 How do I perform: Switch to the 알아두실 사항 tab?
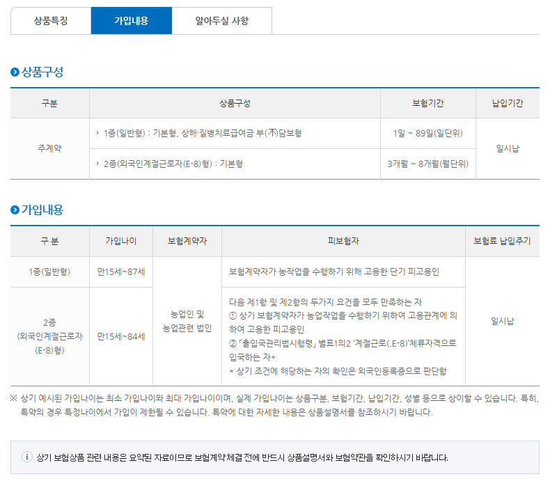pyautogui.click(x=221, y=21)
